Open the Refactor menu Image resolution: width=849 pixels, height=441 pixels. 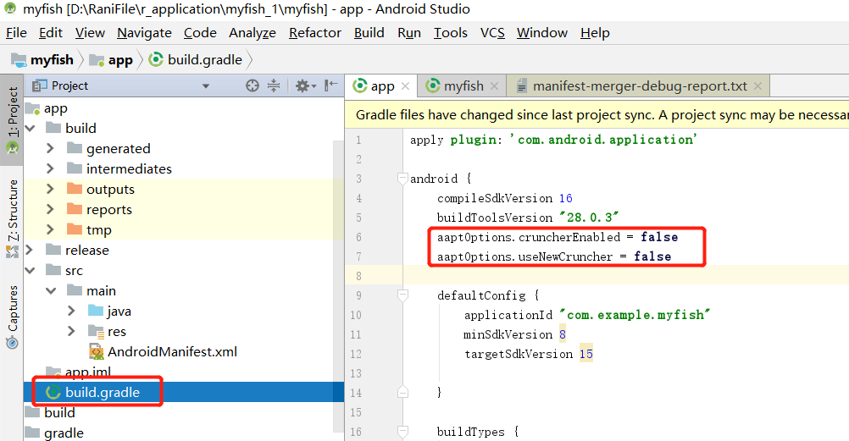(x=314, y=33)
